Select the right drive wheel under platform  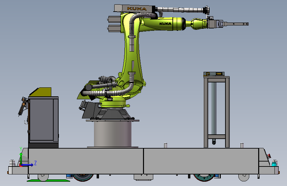(204, 177)
